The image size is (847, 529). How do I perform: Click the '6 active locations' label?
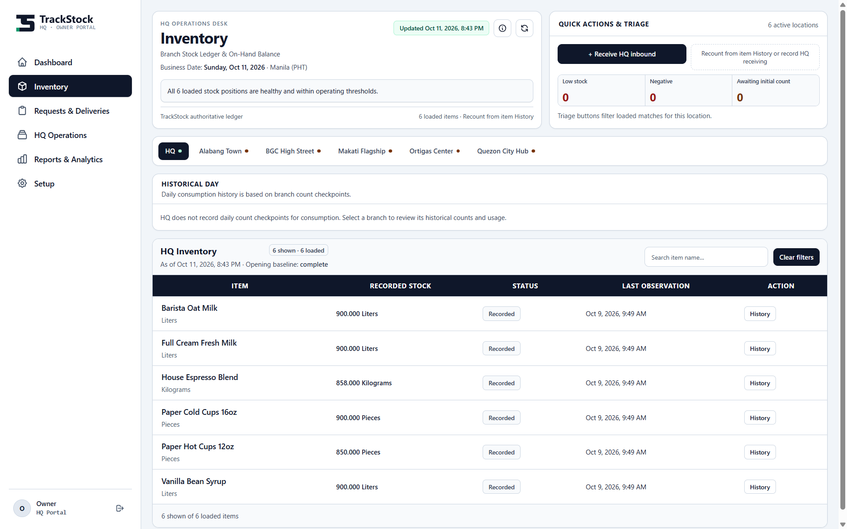tap(793, 25)
